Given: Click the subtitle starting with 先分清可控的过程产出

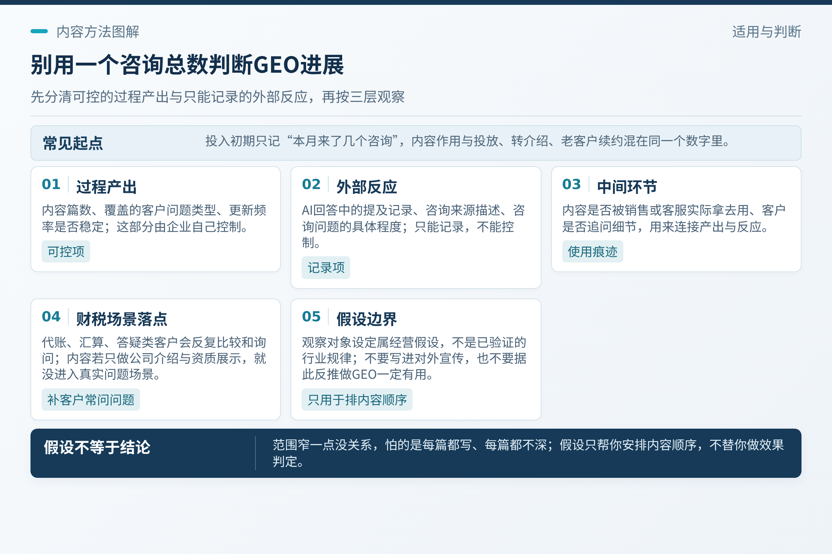Looking at the screenshot, I should (x=218, y=97).
